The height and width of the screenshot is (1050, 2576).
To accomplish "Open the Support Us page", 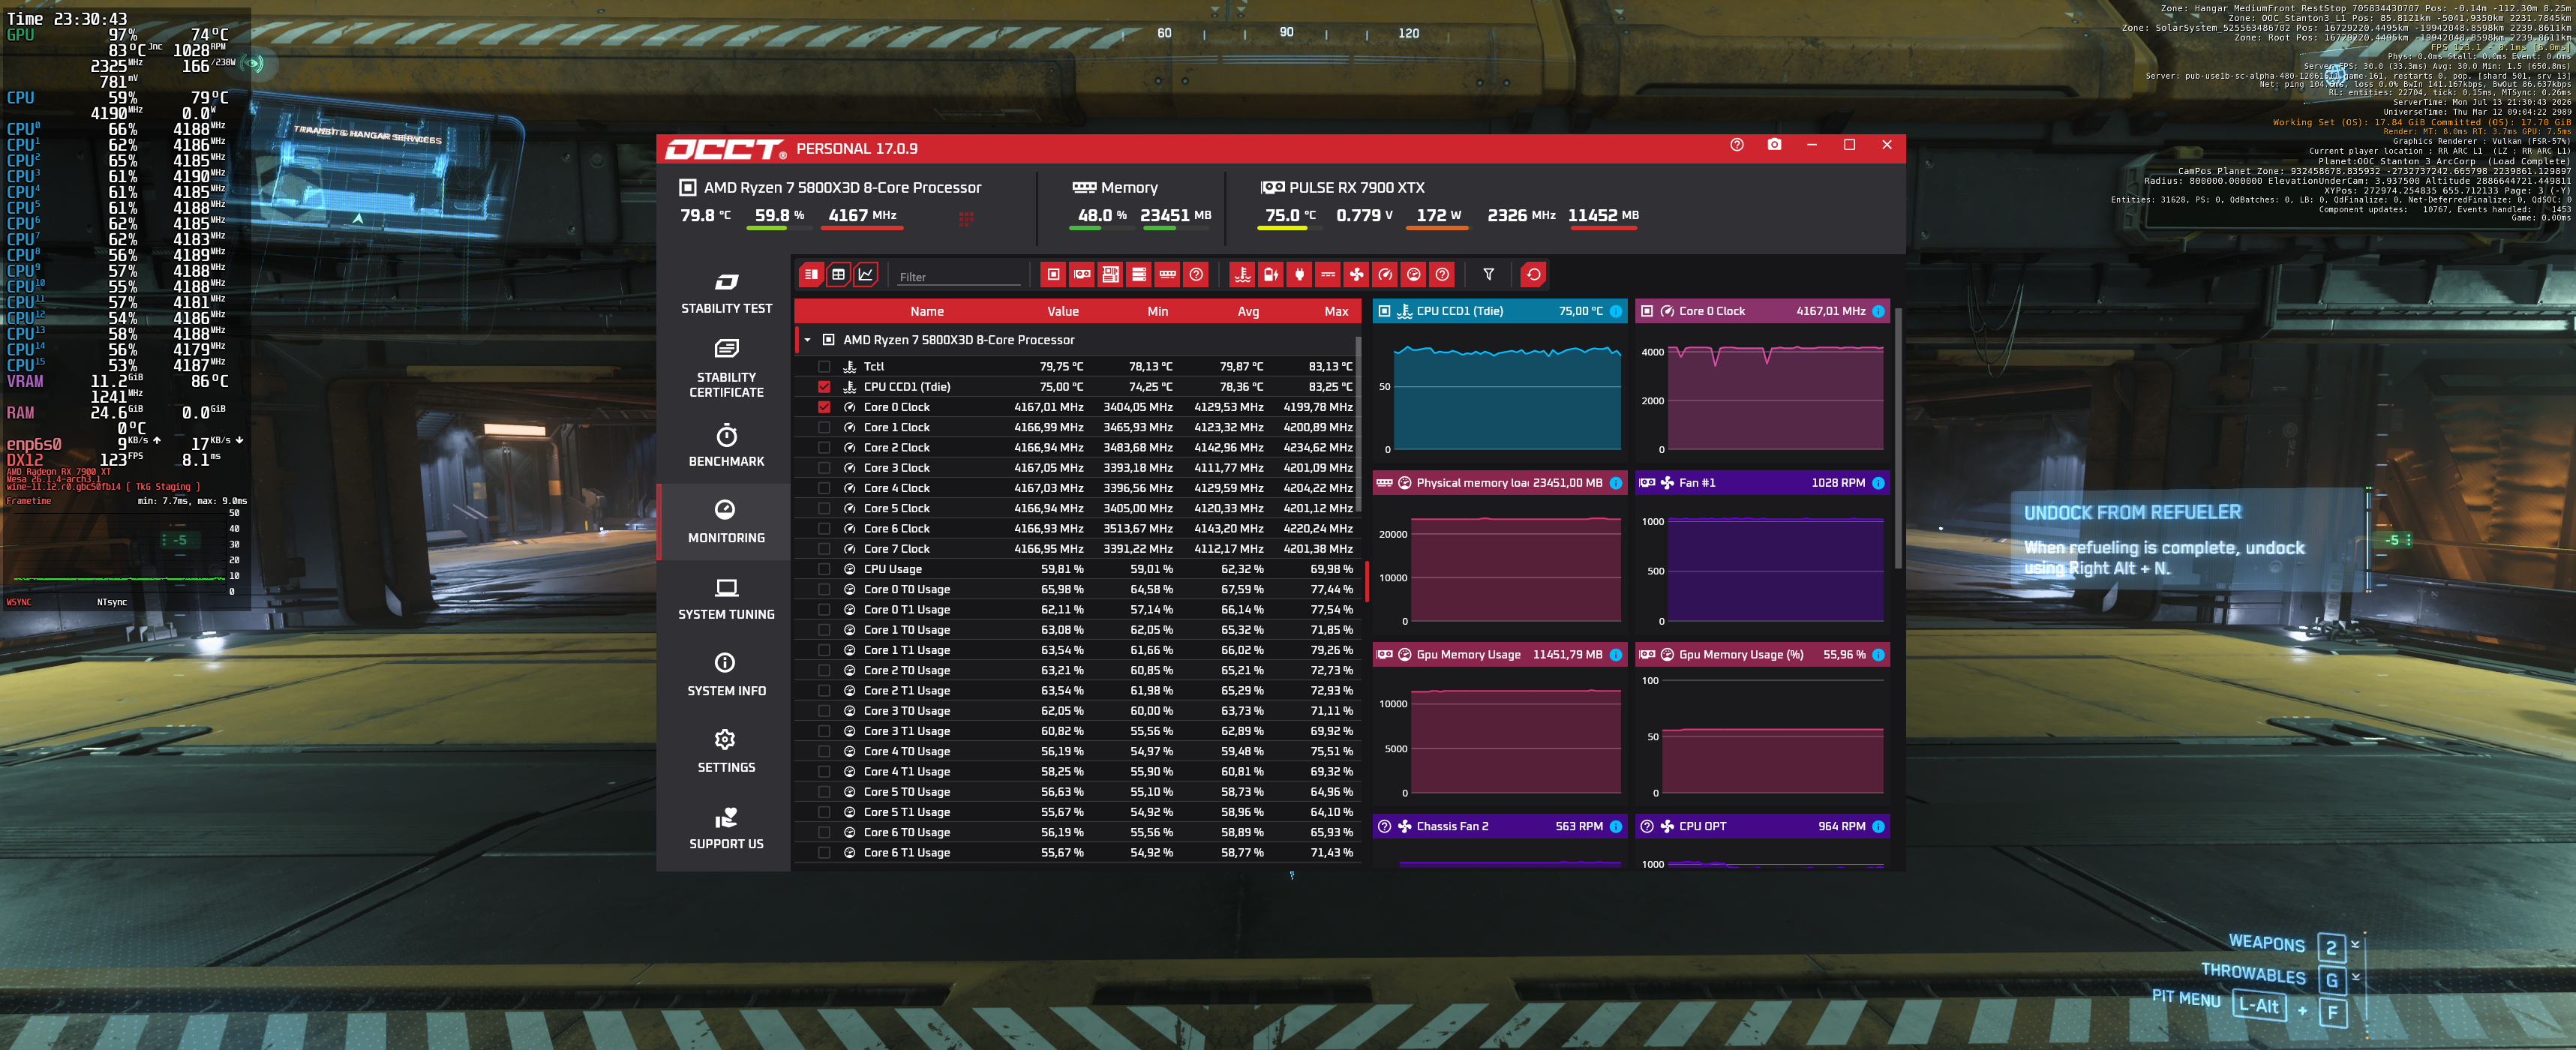I will coord(726,828).
